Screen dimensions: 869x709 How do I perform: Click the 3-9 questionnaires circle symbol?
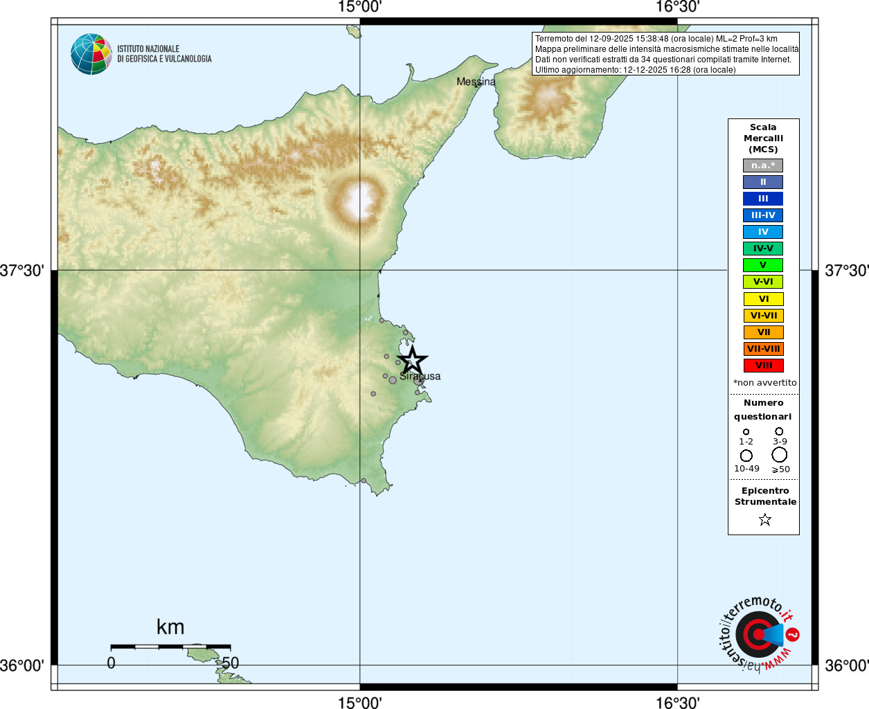[779, 431]
